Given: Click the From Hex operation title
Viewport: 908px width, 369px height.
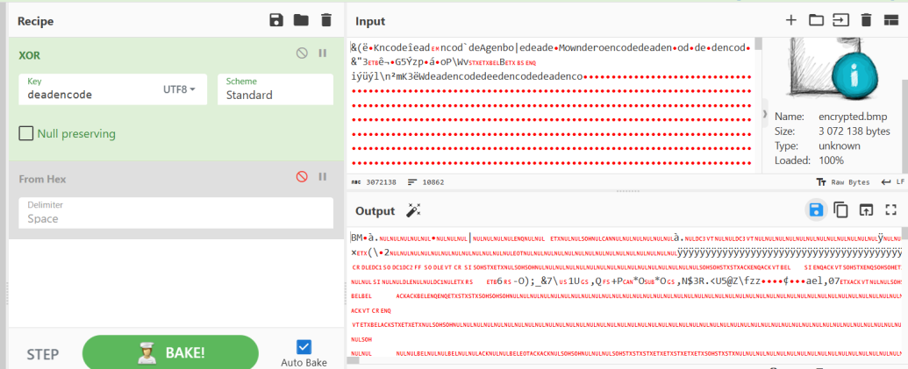Looking at the screenshot, I should pyautogui.click(x=42, y=180).
